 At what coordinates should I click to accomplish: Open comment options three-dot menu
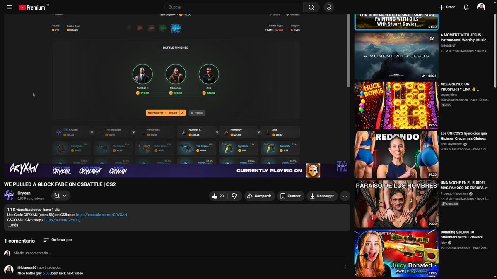345,267
